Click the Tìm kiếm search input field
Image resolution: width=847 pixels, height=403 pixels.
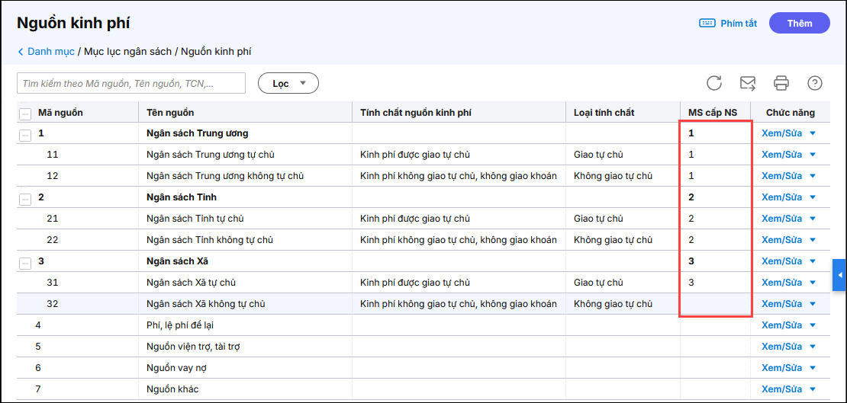click(x=131, y=83)
